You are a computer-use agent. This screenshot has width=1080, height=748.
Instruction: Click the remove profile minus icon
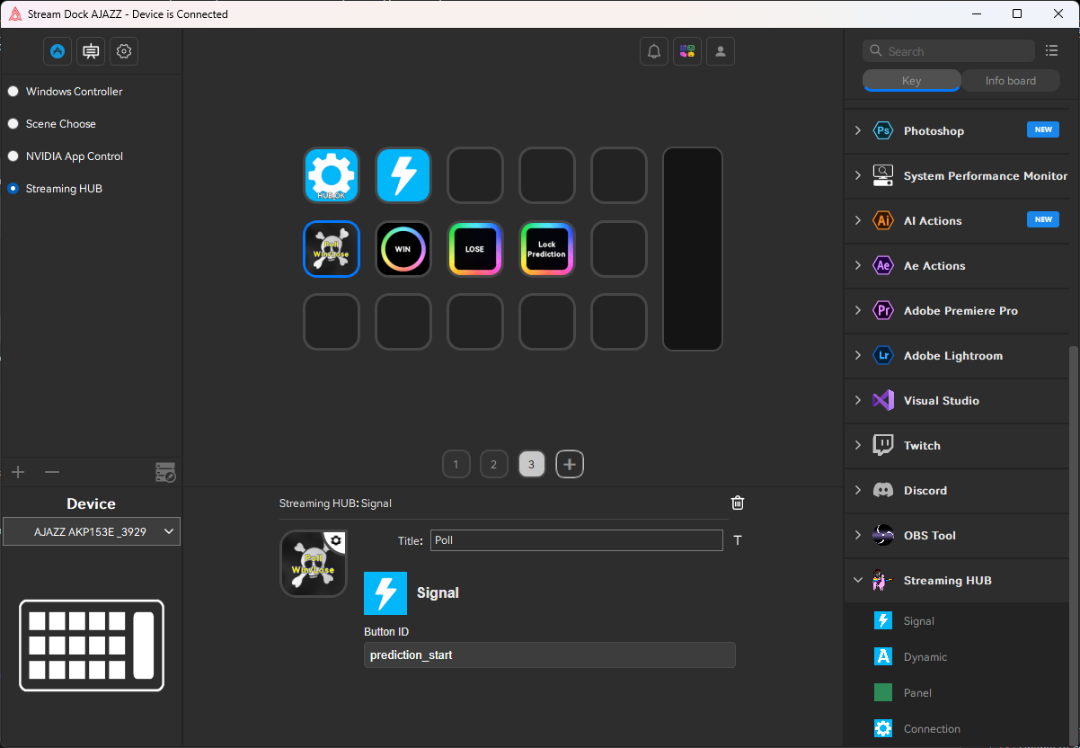(52, 472)
